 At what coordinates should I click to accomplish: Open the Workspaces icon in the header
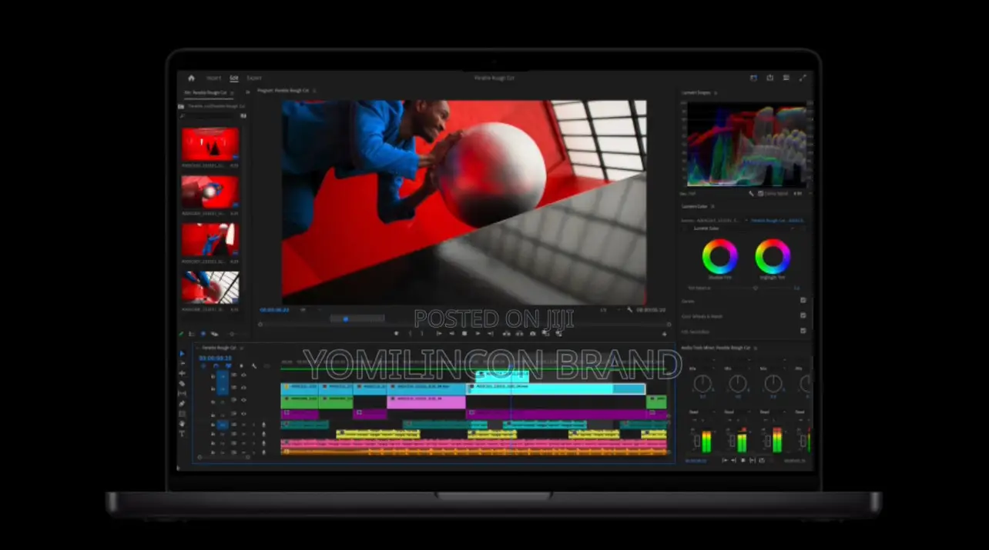coord(754,78)
